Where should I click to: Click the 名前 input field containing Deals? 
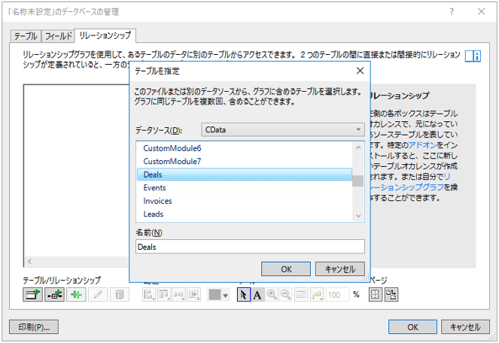coord(250,247)
